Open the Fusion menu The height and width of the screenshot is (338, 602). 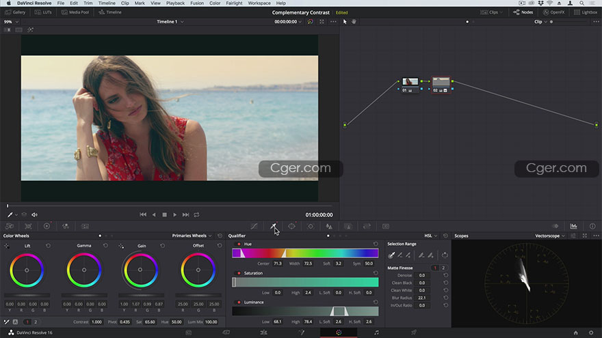pos(197,3)
